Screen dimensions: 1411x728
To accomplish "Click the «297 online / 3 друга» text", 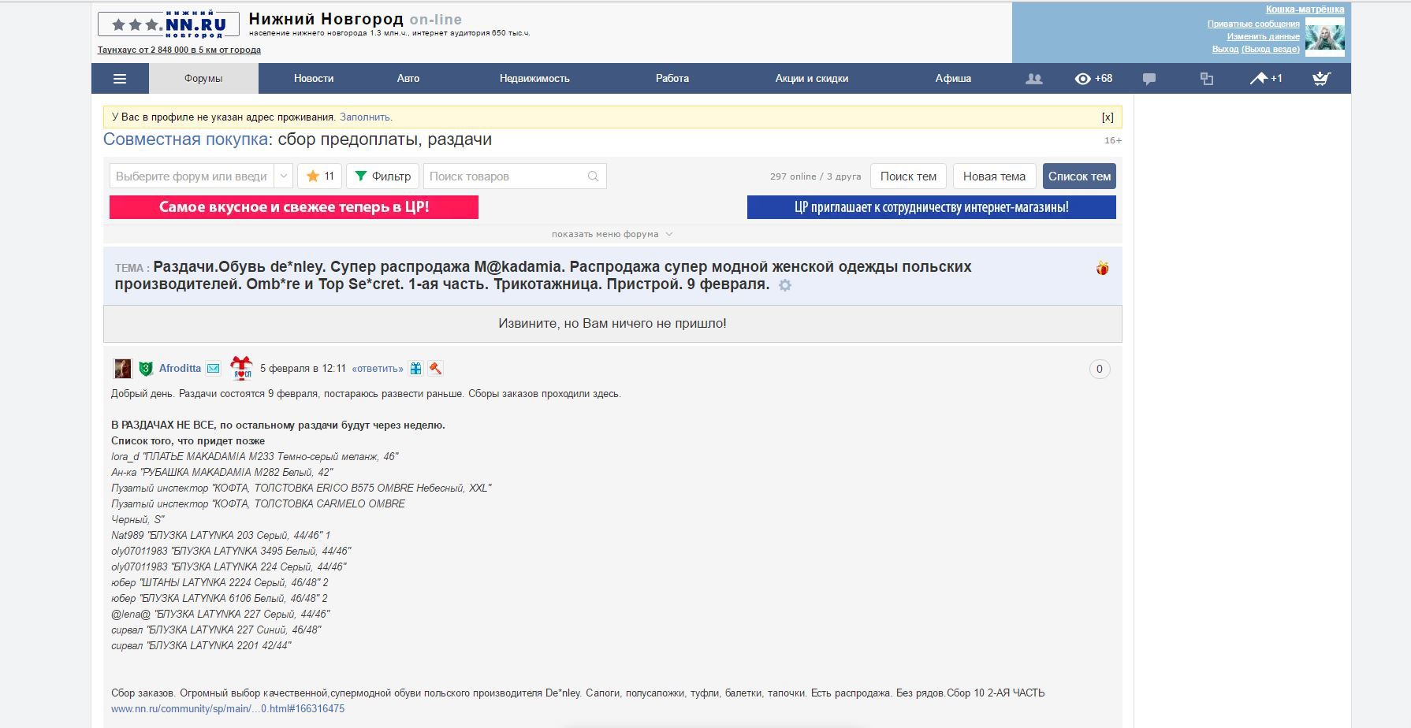I will click(x=815, y=176).
